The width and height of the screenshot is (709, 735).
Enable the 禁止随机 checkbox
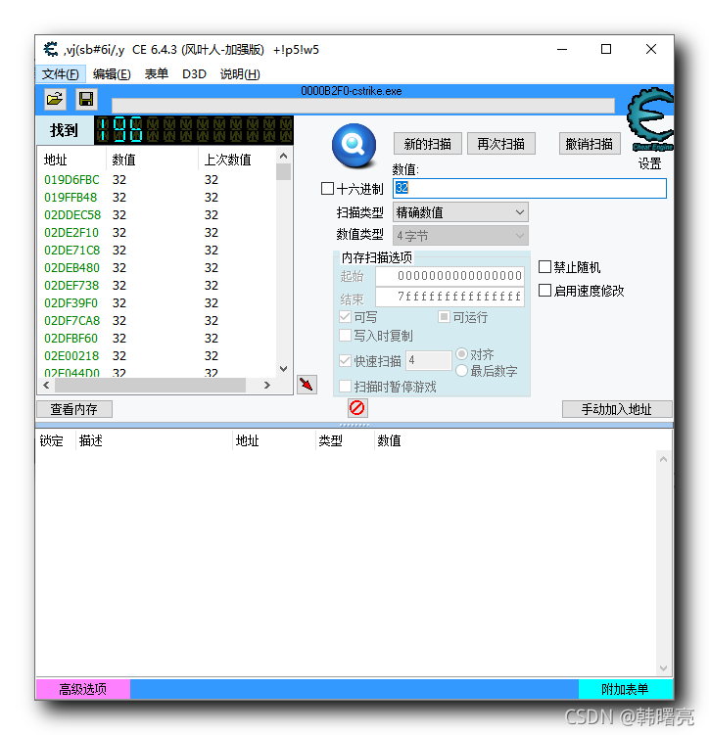(x=544, y=267)
